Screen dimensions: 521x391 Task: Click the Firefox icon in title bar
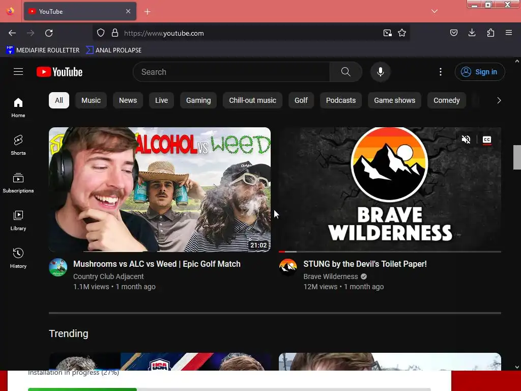[x=10, y=11]
